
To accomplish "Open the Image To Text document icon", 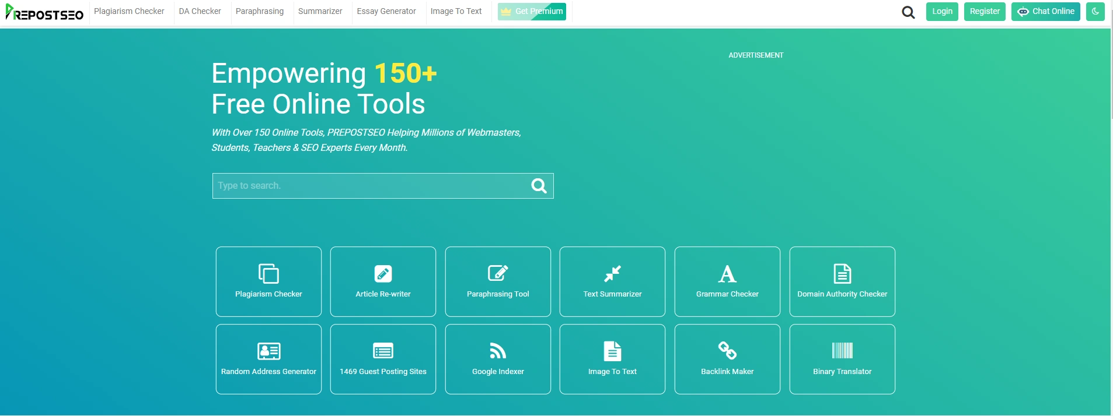I will pyautogui.click(x=612, y=351).
